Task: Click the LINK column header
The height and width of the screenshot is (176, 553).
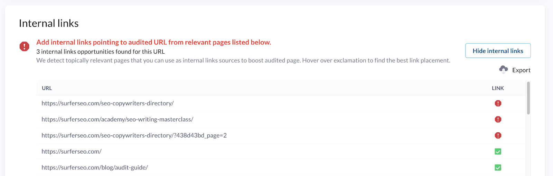Action: [498, 88]
